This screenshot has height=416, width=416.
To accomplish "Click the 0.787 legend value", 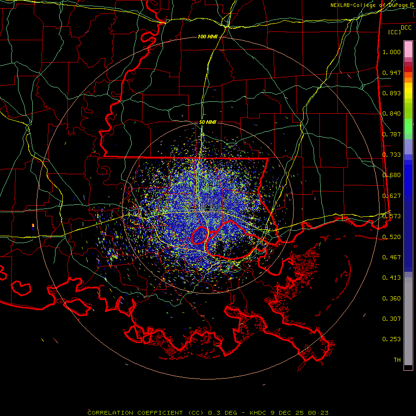I will click(392, 134).
